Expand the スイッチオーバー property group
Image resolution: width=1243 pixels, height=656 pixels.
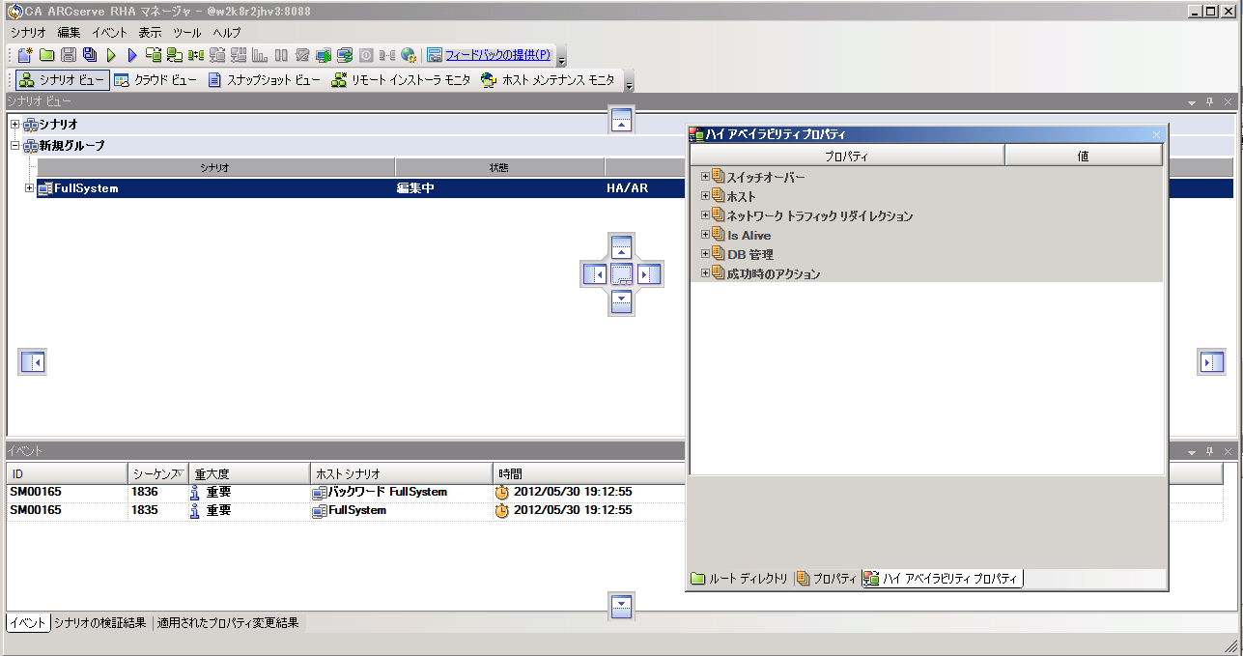705,177
